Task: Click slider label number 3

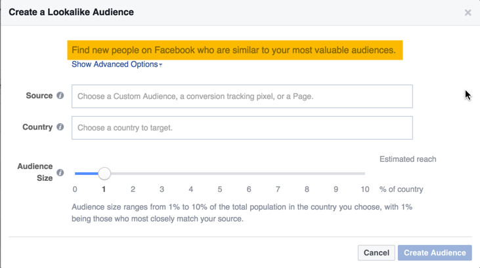Action: coord(162,189)
